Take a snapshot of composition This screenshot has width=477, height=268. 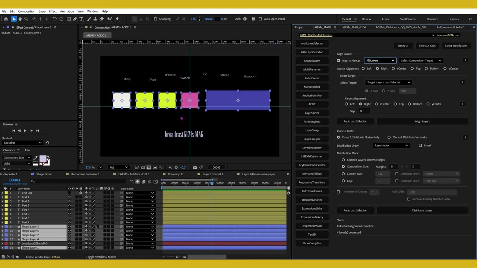195,167
